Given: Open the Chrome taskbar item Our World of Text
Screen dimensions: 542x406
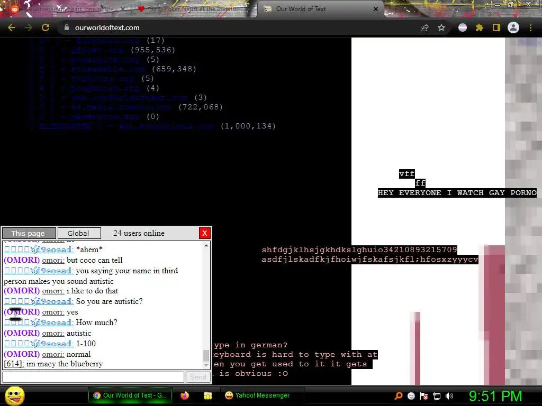Looking at the screenshot, I should (130, 395).
